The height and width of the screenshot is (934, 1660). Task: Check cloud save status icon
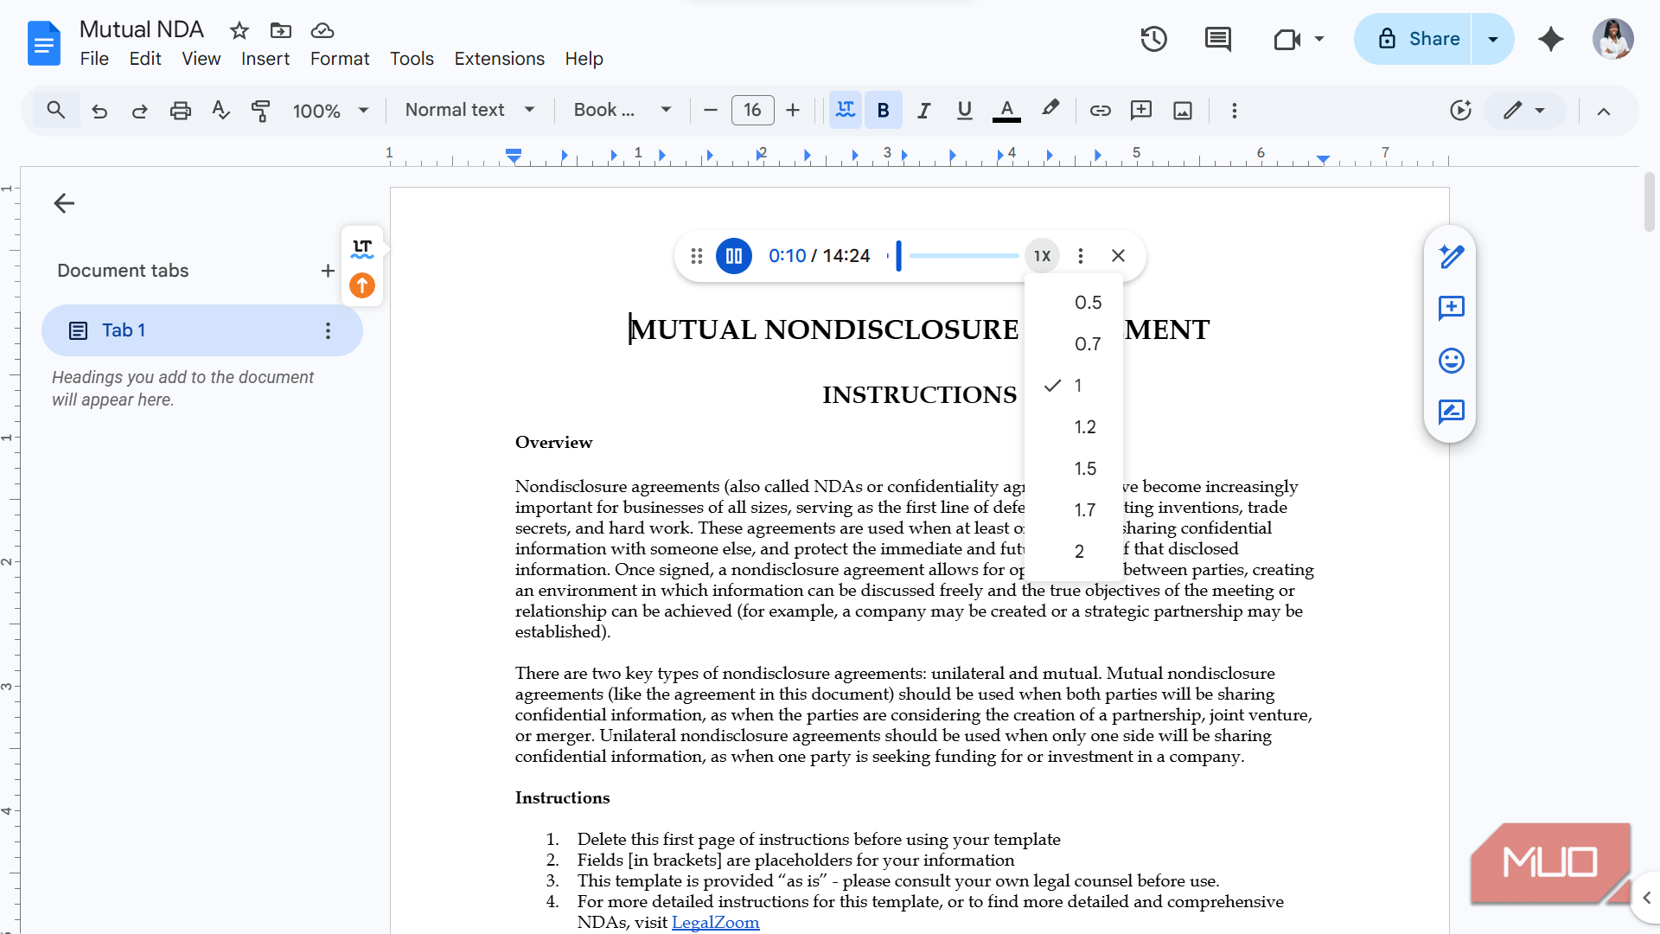click(322, 31)
